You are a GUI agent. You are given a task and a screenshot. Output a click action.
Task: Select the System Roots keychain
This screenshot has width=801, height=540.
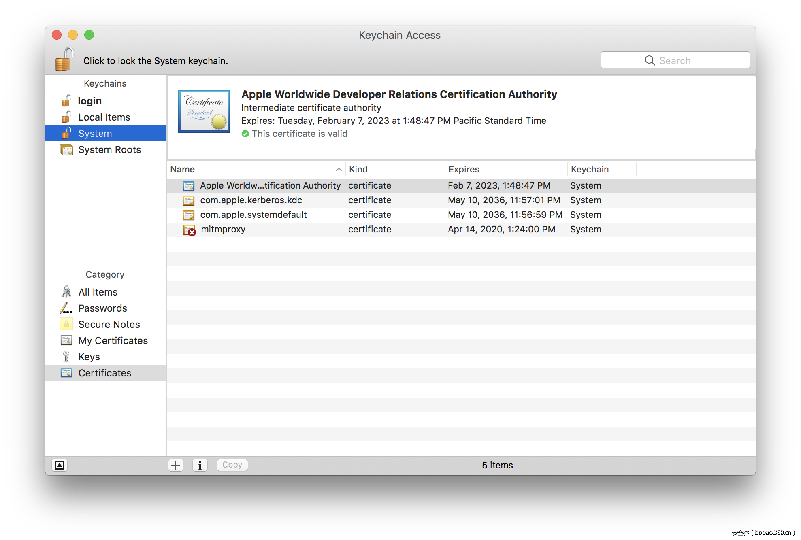(109, 149)
